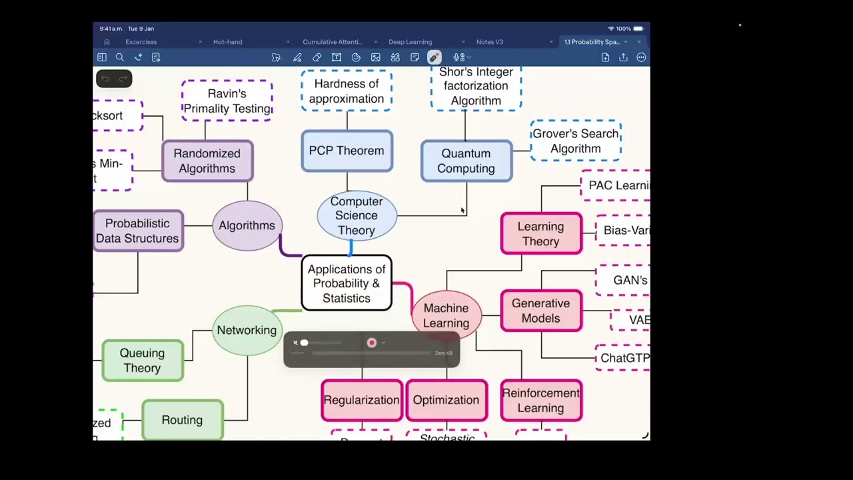Open the AI sparkle tools icon
This screenshot has height=480, width=853.
click(x=138, y=57)
